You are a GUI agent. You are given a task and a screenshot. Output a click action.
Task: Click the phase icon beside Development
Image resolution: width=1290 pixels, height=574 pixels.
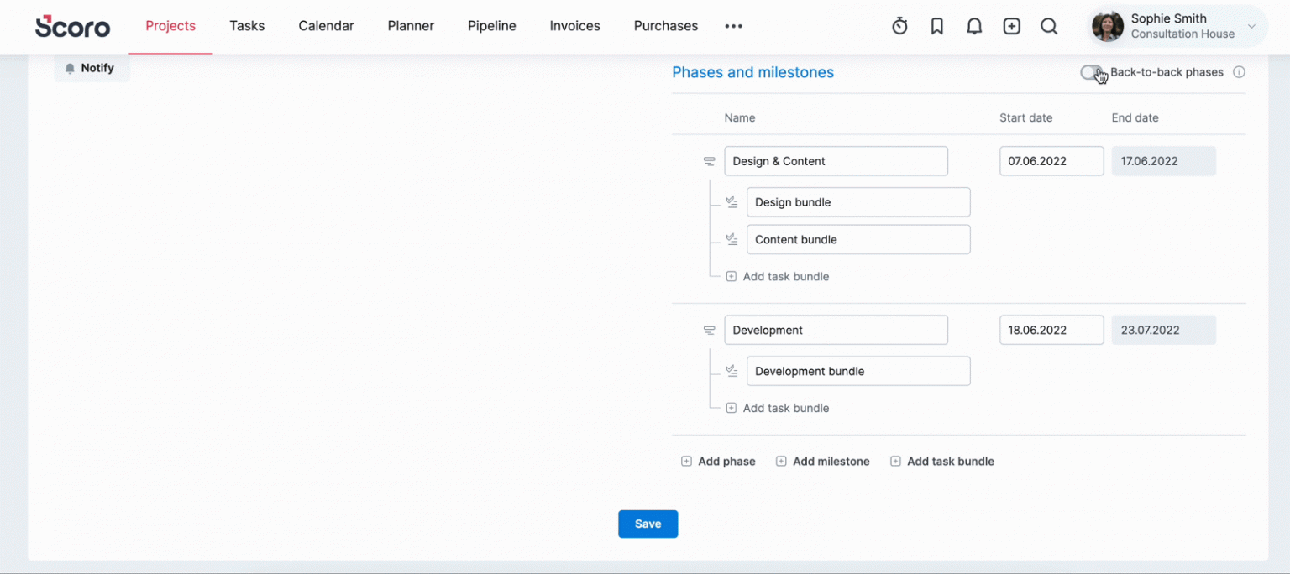click(x=710, y=328)
